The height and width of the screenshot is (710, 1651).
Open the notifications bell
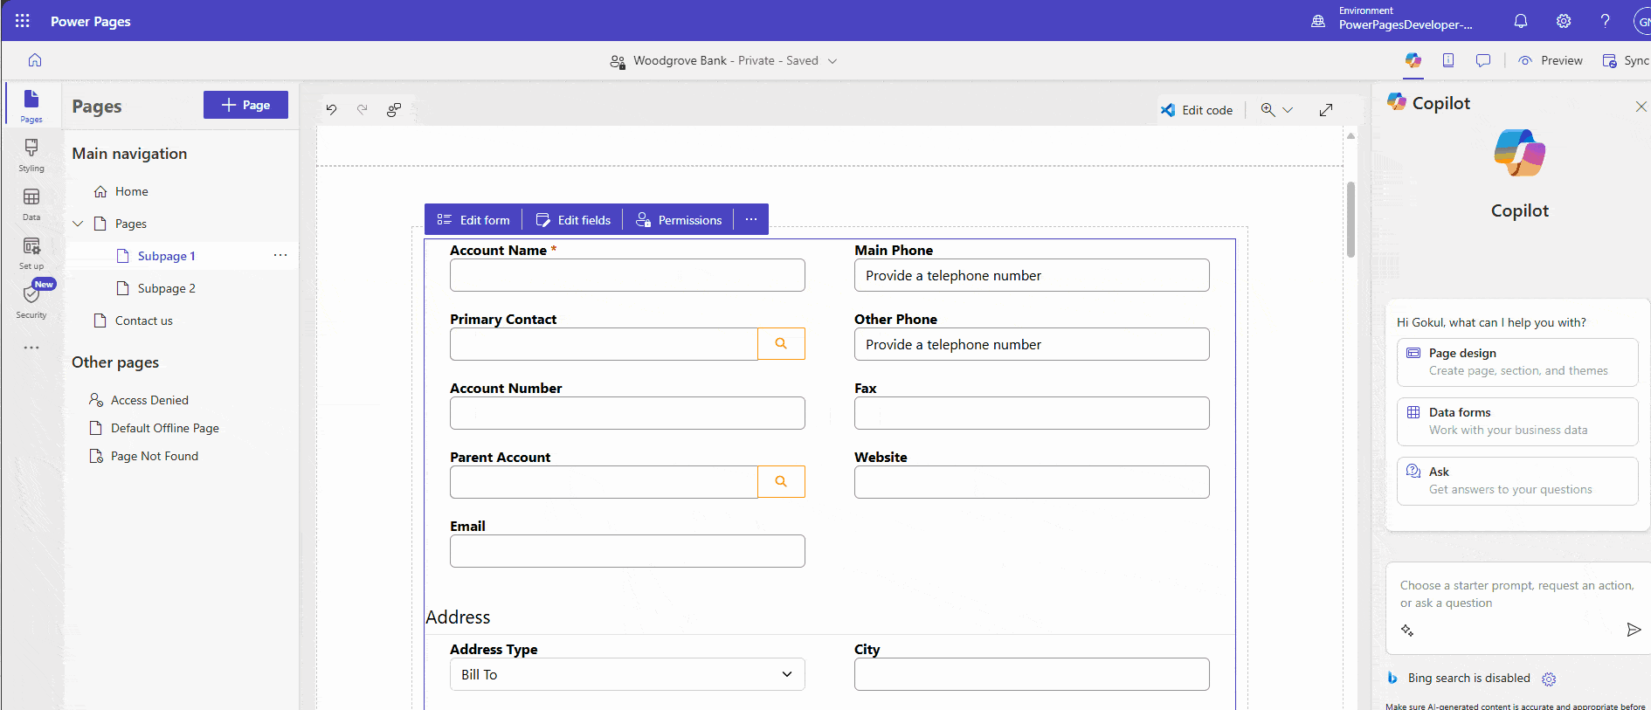(1520, 21)
